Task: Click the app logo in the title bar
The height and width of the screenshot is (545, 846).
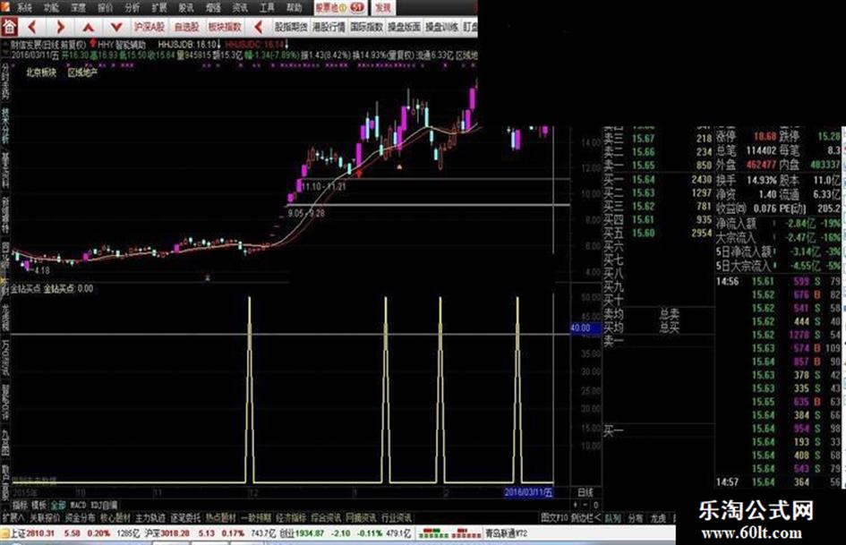Action: pos(4,7)
